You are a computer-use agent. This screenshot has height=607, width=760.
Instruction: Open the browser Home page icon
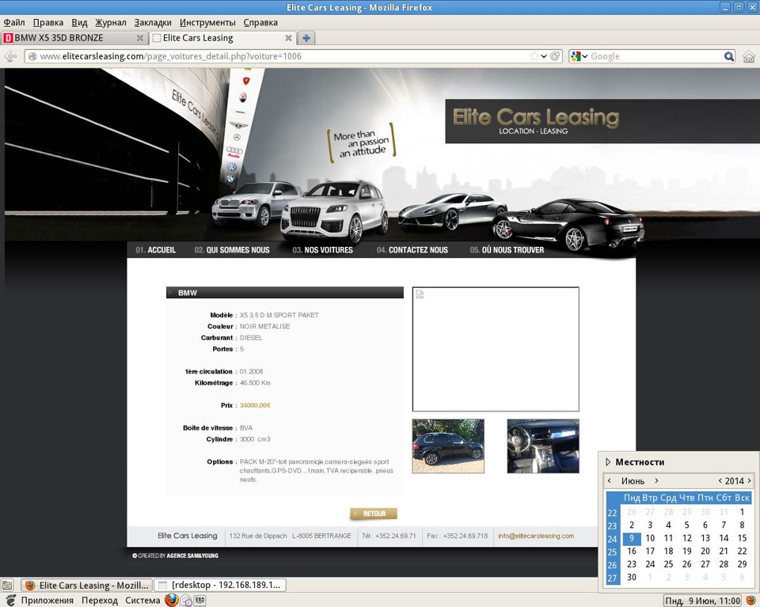(747, 56)
